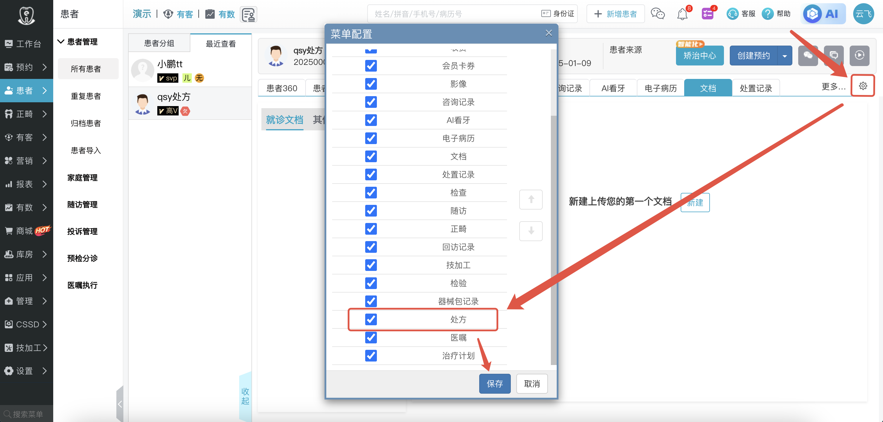
Task: Open the 云飞 user avatar
Action: click(863, 14)
